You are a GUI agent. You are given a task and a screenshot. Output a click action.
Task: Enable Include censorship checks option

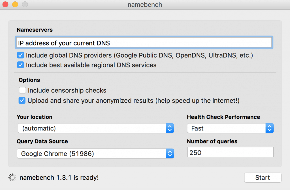(x=22, y=90)
